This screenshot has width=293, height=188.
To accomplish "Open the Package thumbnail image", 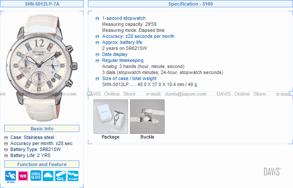I will [111, 117].
